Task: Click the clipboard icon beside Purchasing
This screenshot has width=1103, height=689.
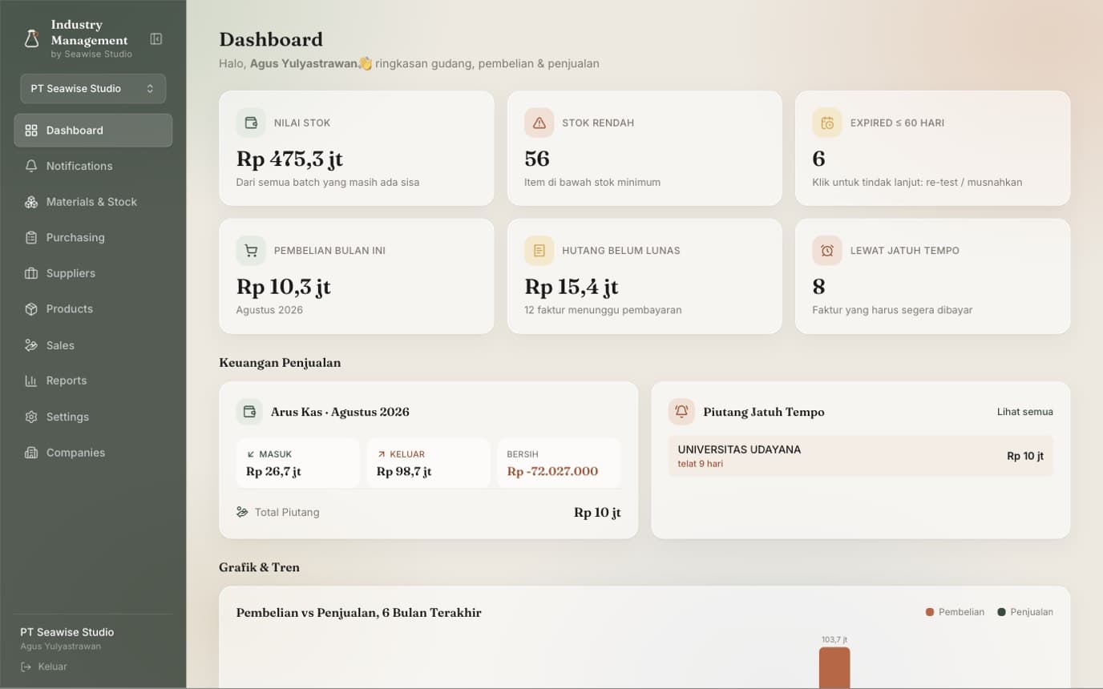Action: [31, 237]
